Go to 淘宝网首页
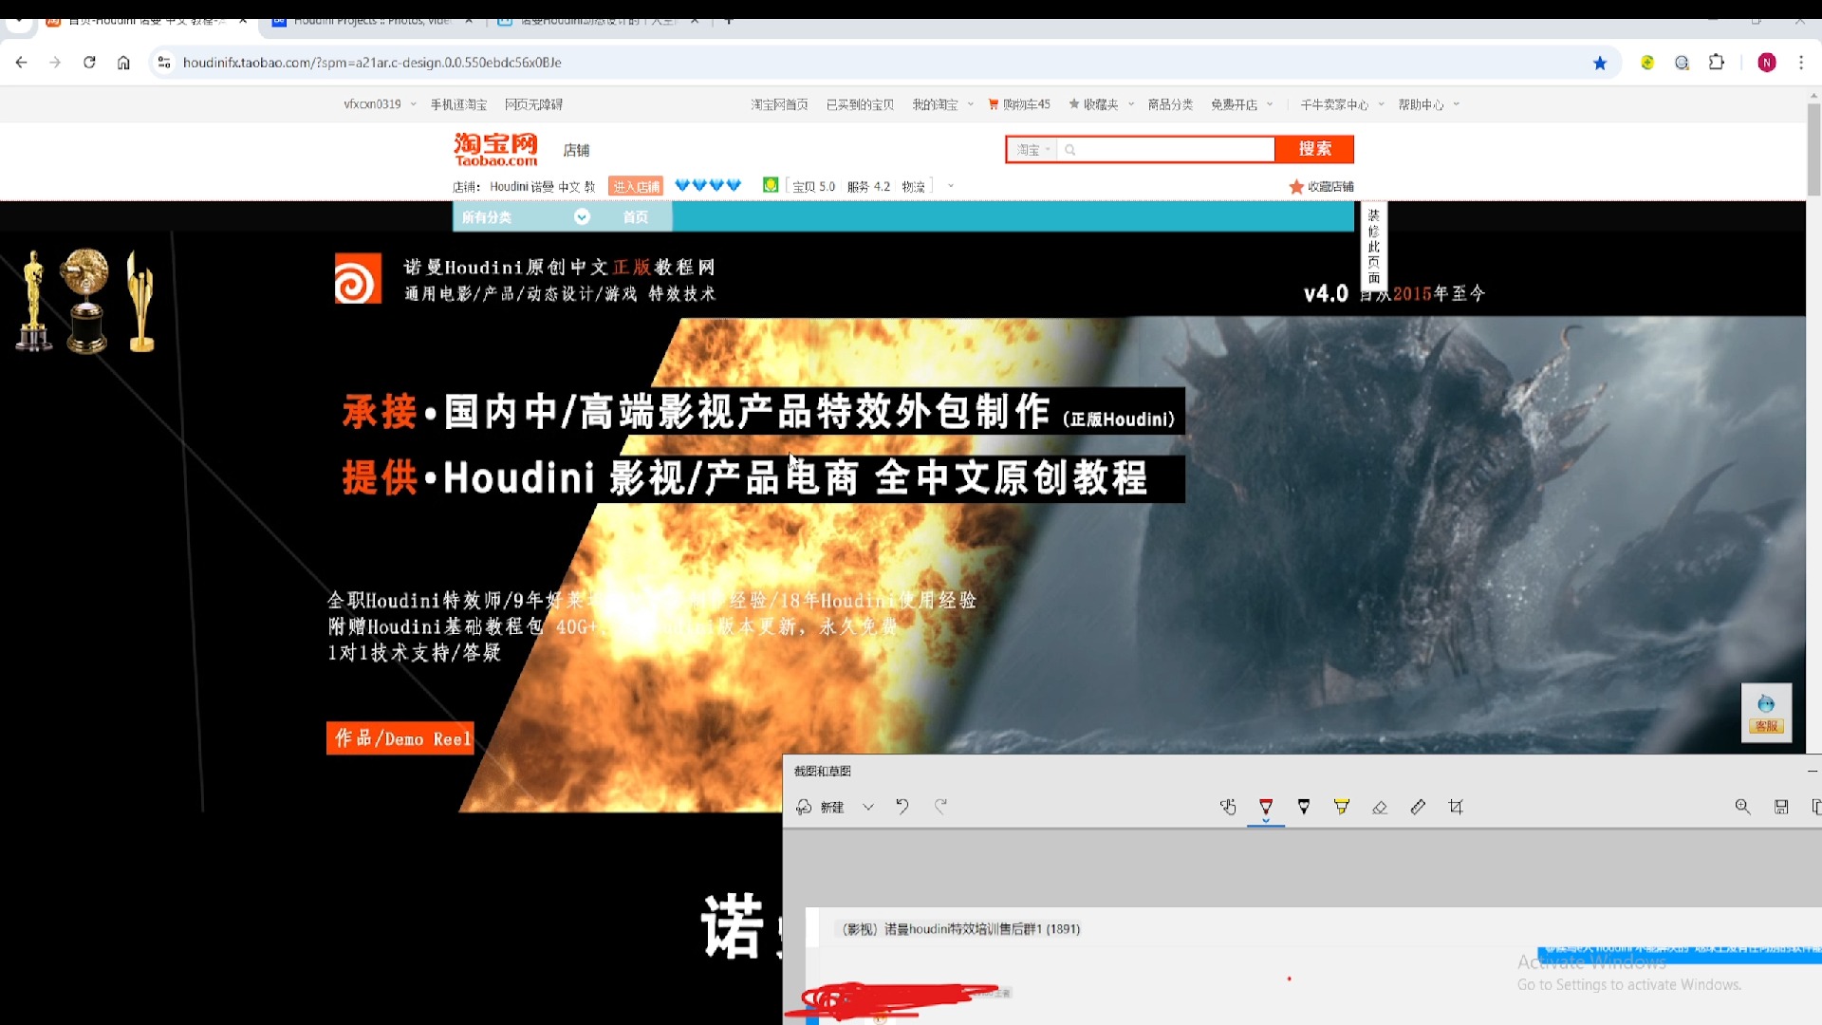 tap(779, 104)
